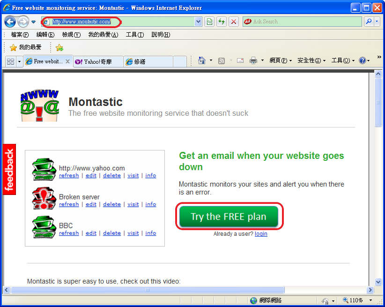Click visit link under BBC
Viewport: 385px width, 307px height.
(x=133, y=233)
